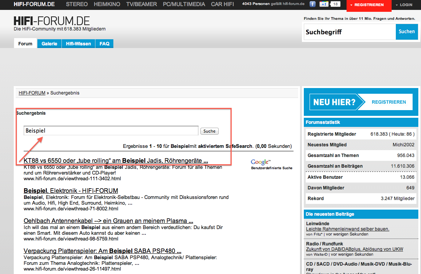Open the REGISTRIEREN dropdown in top bar
This screenshot has width=421, height=274.
click(369, 5)
